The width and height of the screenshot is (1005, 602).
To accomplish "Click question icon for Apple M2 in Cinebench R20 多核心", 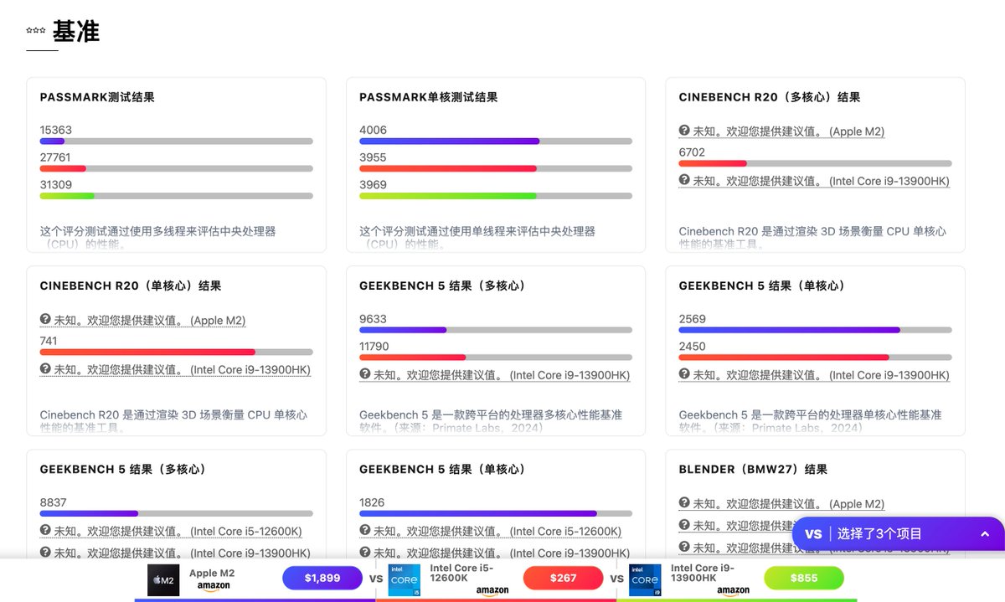I will click(x=684, y=131).
